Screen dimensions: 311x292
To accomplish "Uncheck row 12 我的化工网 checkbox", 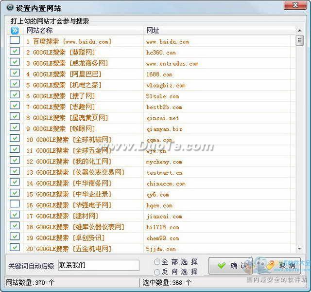I will [x=15, y=160].
